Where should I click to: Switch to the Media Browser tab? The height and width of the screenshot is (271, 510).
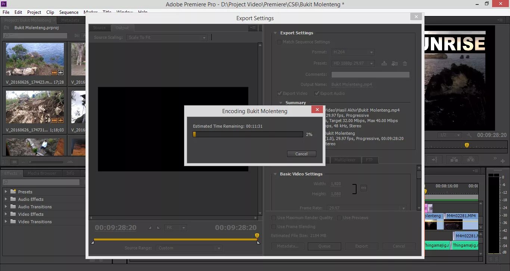click(x=42, y=173)
